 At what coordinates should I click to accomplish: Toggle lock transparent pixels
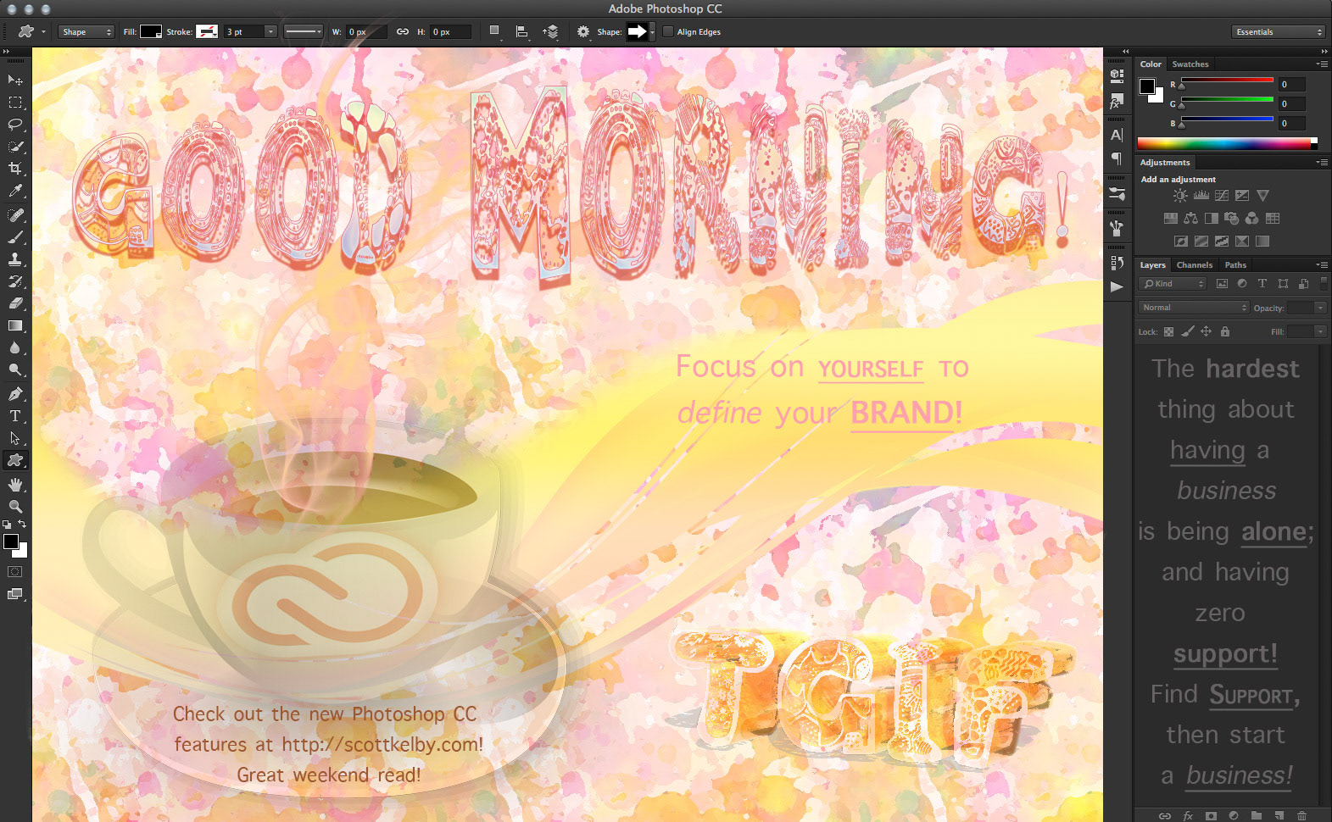tap(1169, 332)
